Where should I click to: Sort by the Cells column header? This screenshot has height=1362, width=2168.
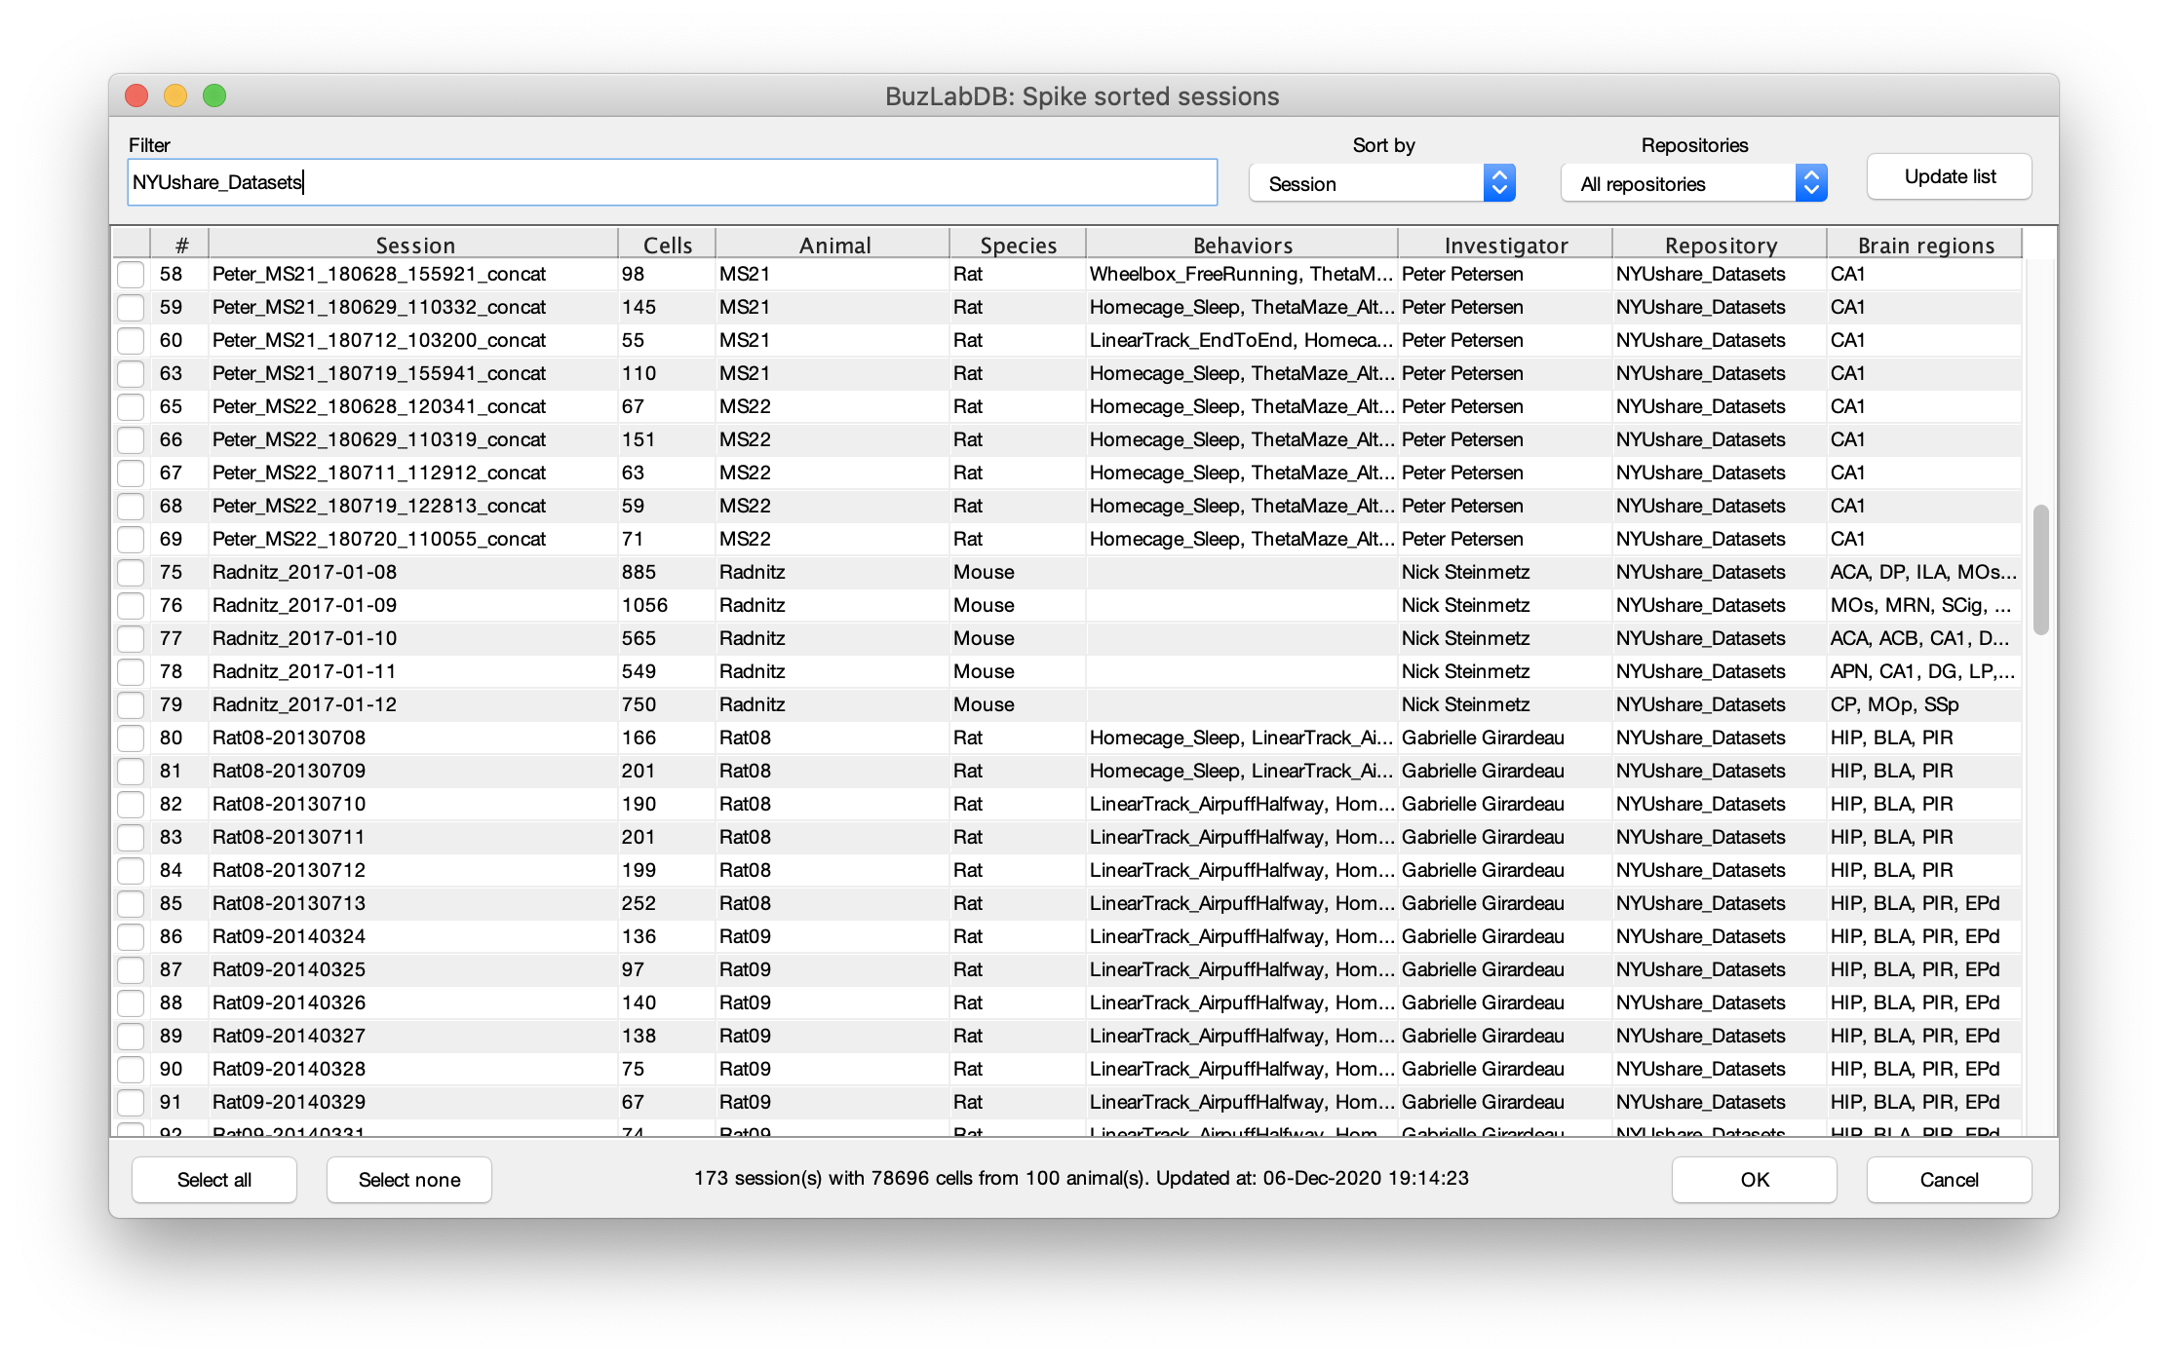pos(667,245)
